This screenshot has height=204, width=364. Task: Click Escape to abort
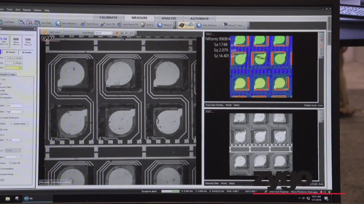pos(149,191)
